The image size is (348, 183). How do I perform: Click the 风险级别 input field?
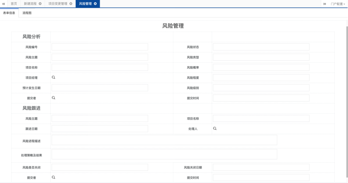pos(261,88)
